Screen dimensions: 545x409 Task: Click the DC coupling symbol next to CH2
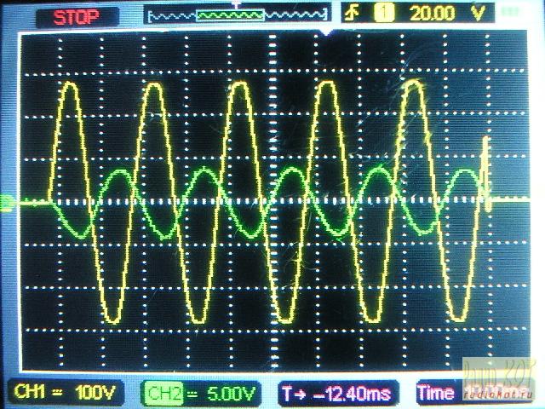192,393
